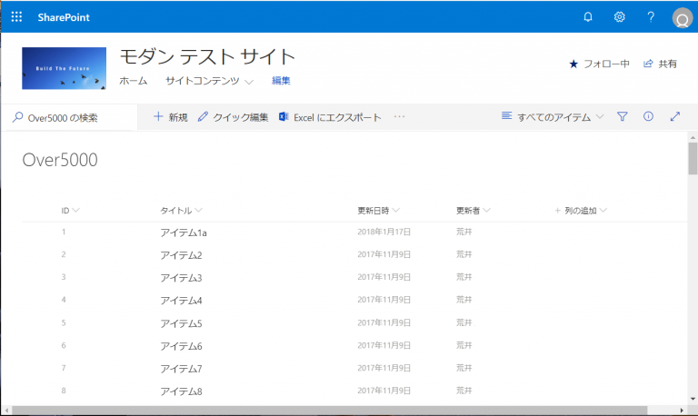Open the settings gear menu
Image resolution: width=698 pixels, height=416 pixels.
pyautogui.click(x=619, y=16)
